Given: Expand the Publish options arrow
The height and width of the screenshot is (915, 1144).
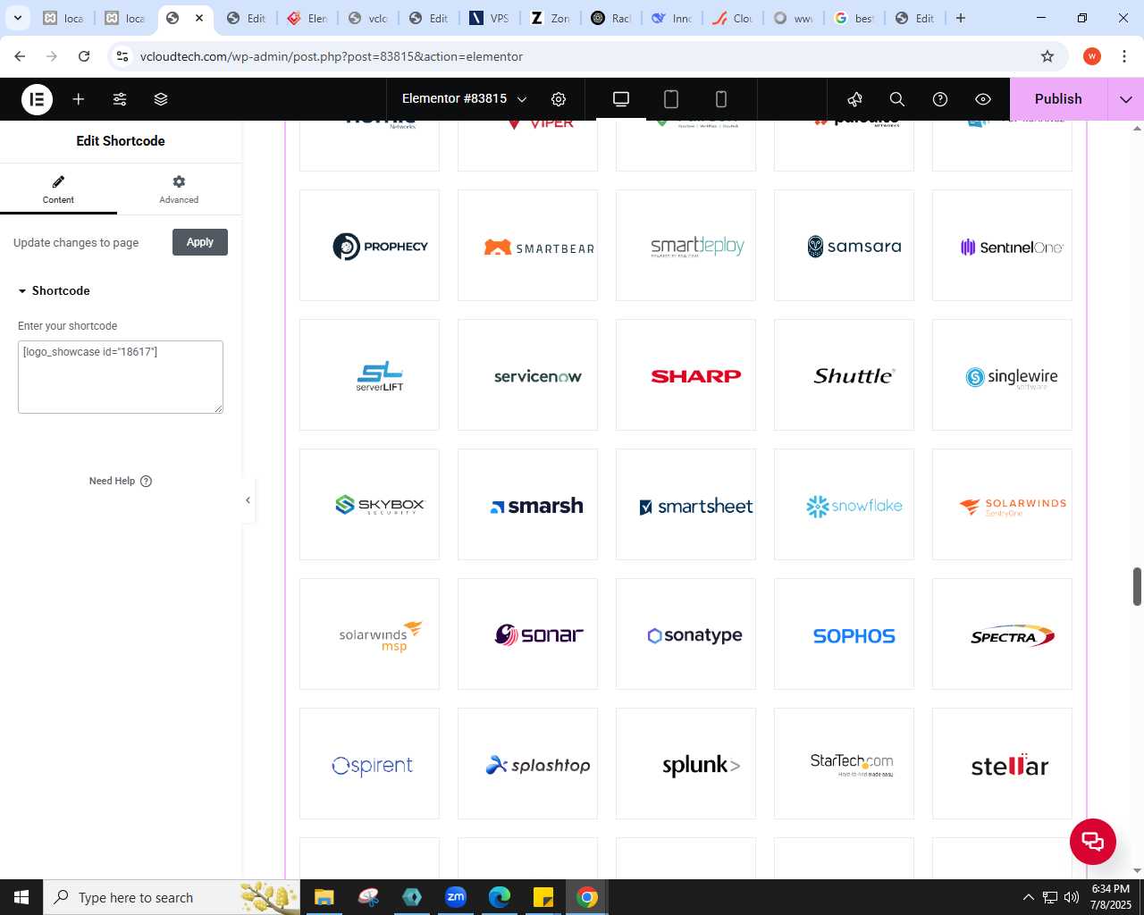Looking at the screenshot, I should [1126, 99].
